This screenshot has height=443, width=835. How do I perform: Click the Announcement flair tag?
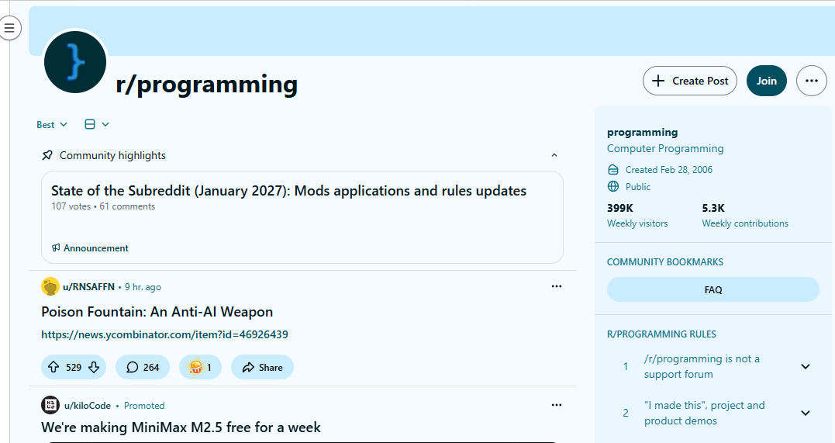[90, 248]
